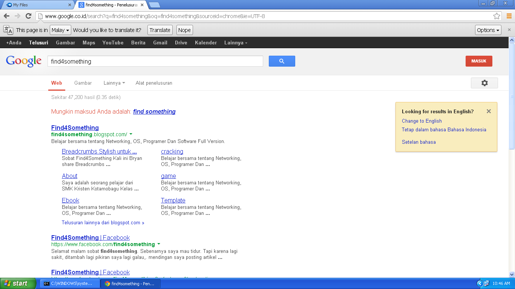Image resolution: width=515 pixels, height=289 pixels.
Task: Open the Breadcrumbs Stylish untuk sitelink
Action: coord(99,151)
